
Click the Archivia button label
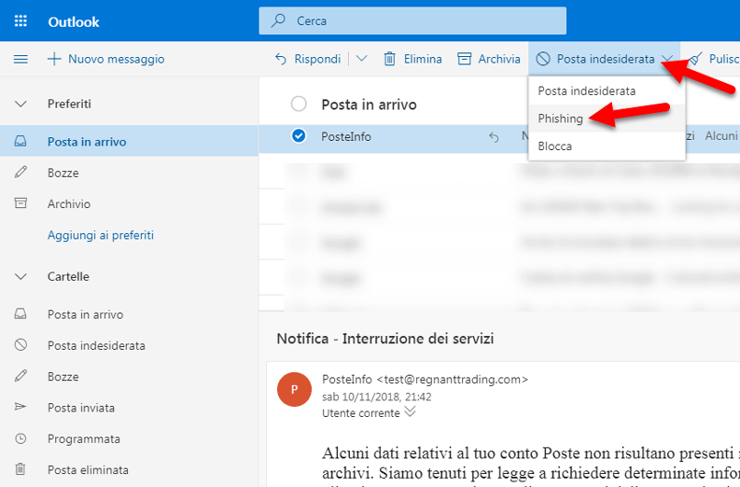click(499, 59)
